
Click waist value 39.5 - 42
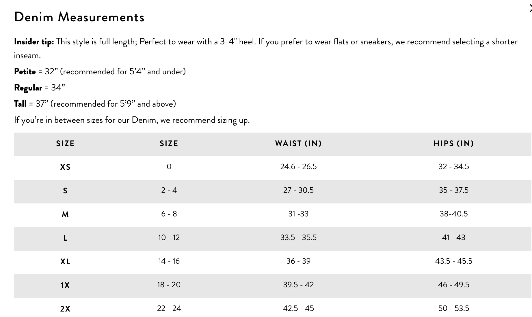[298, 285]
